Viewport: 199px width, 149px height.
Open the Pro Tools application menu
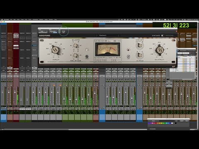tap(6, 19)
